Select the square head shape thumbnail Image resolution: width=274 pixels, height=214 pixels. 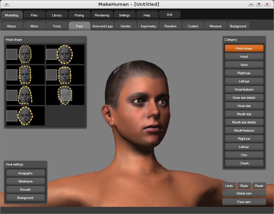65,75
